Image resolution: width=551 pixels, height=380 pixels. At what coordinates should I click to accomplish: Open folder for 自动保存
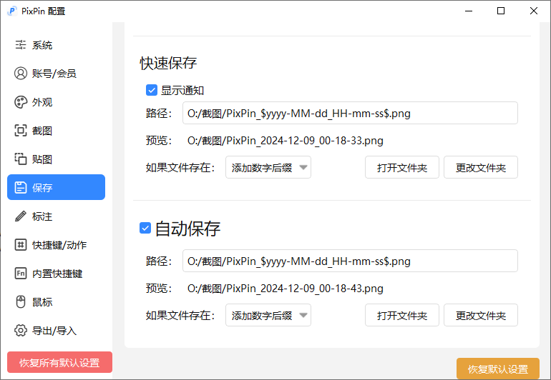(x=402, y=315)
